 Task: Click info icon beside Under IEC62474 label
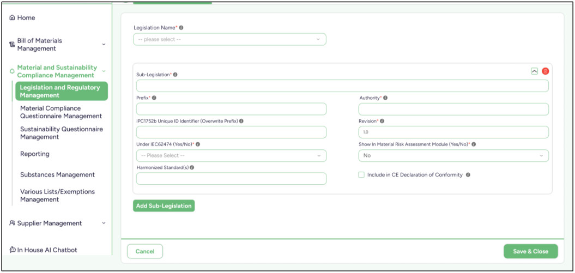(198, 144)
